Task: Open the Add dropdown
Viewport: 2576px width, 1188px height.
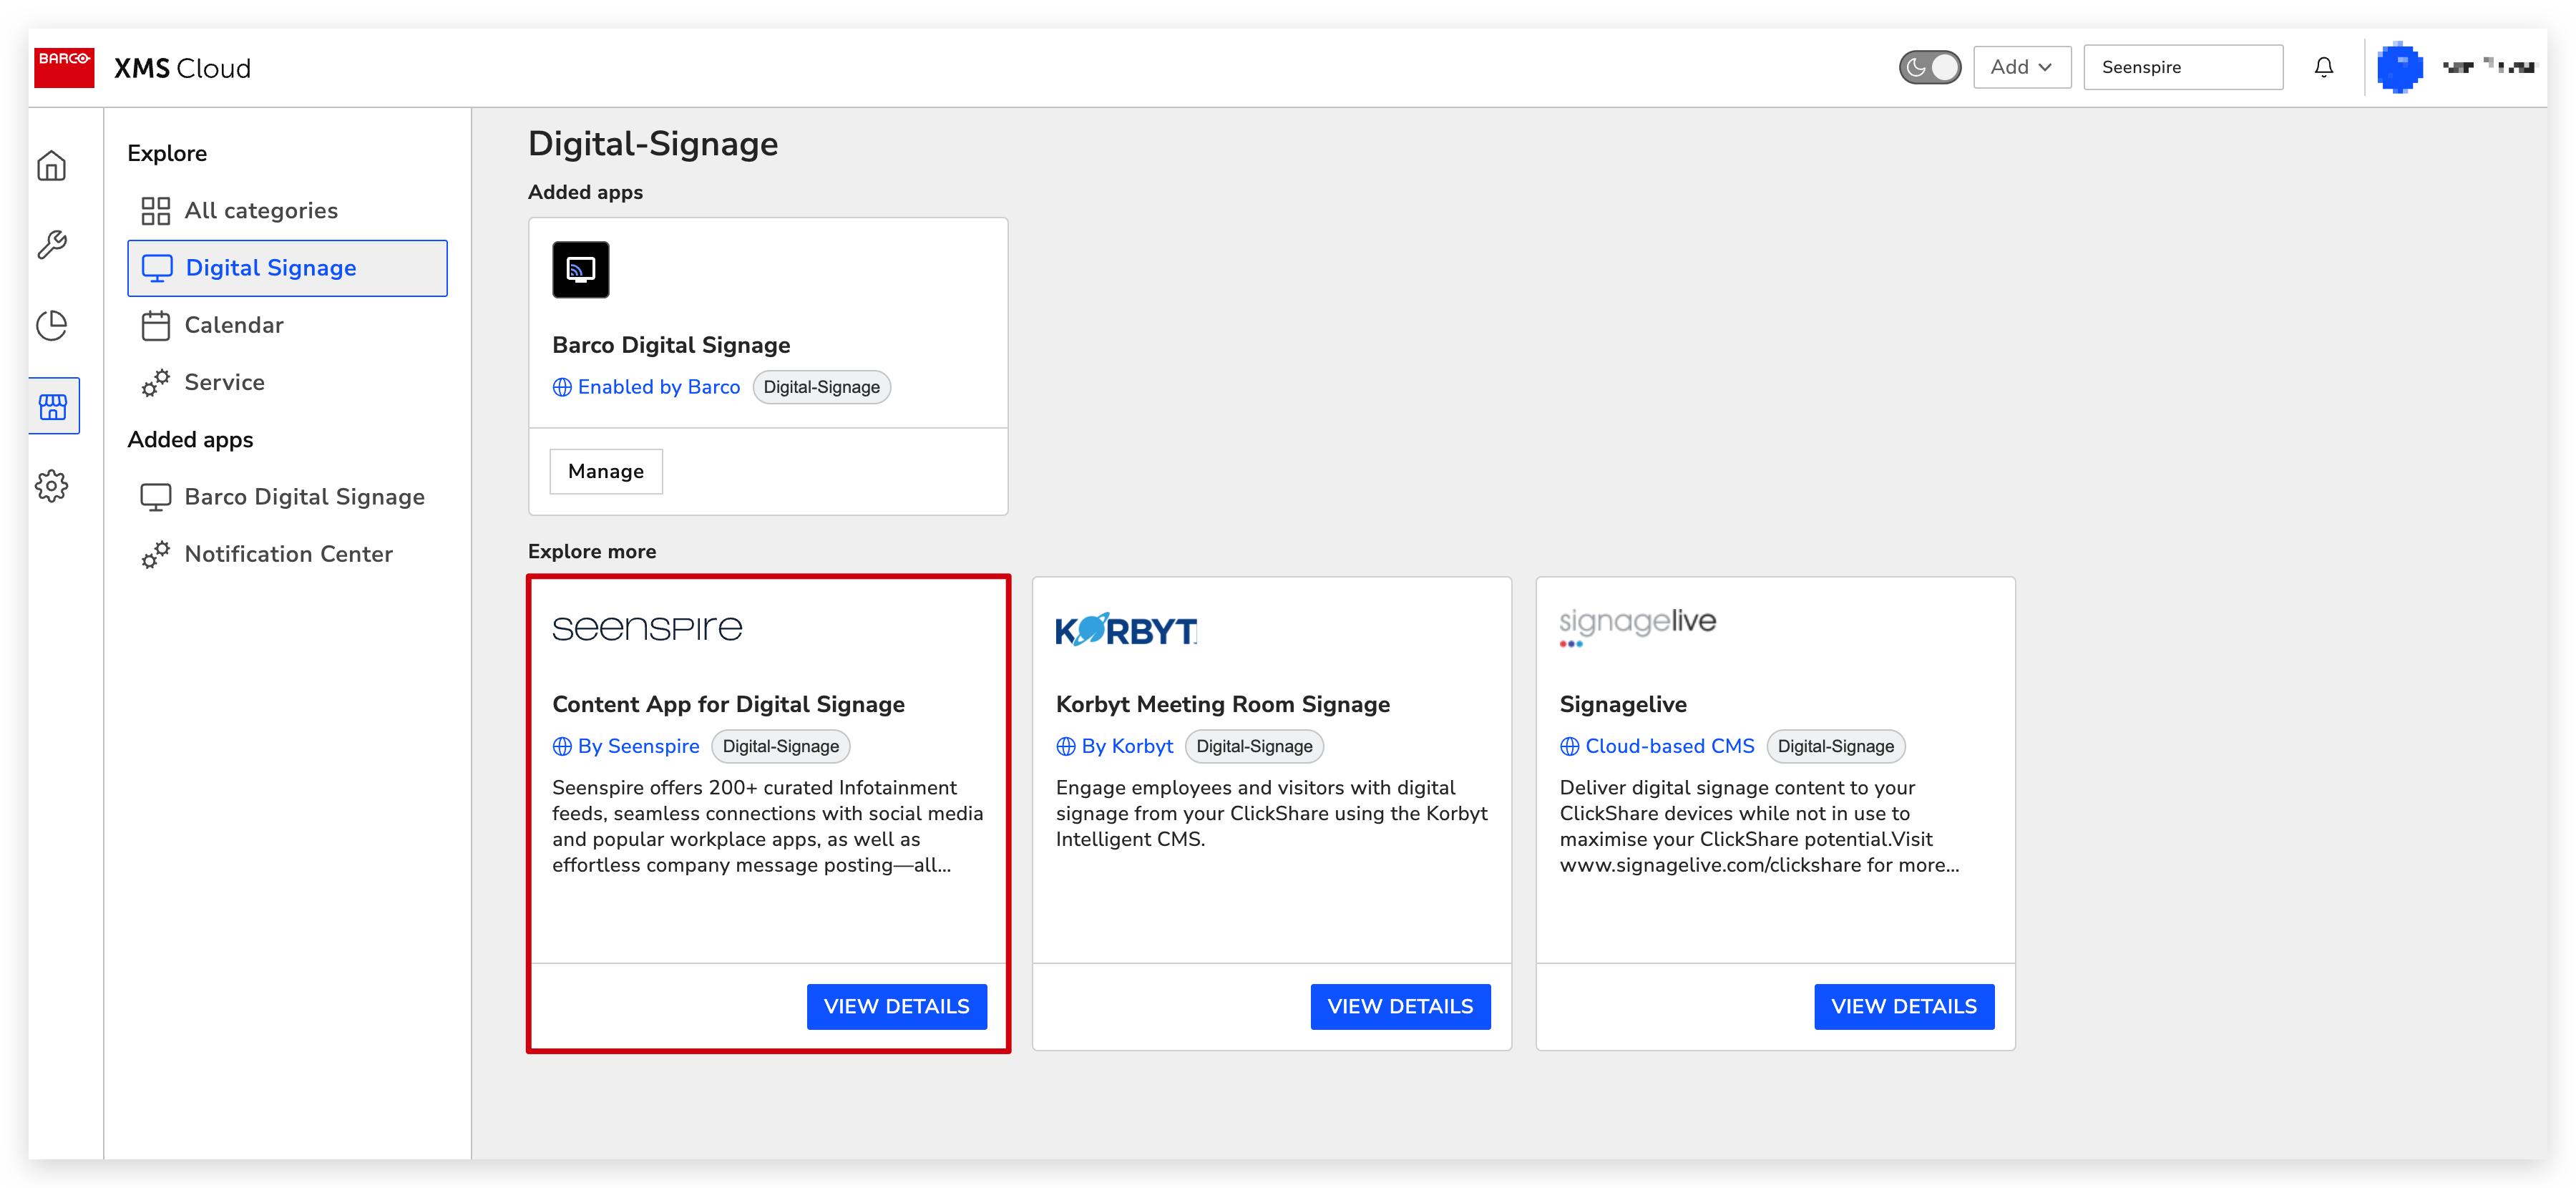Action: (2021, 67)
